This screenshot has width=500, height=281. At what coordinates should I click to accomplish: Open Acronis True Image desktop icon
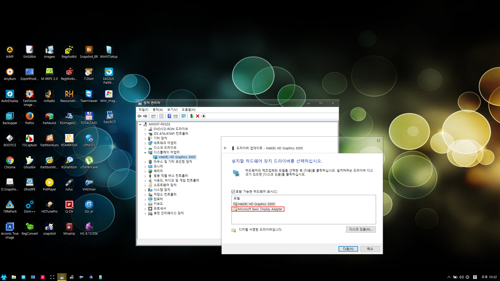[x=10, y=231]
